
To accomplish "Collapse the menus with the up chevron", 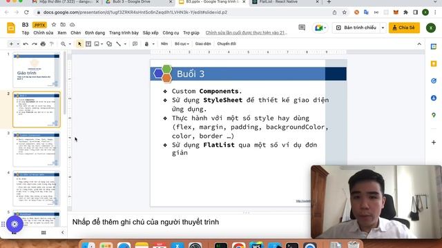I will [419, 44].
